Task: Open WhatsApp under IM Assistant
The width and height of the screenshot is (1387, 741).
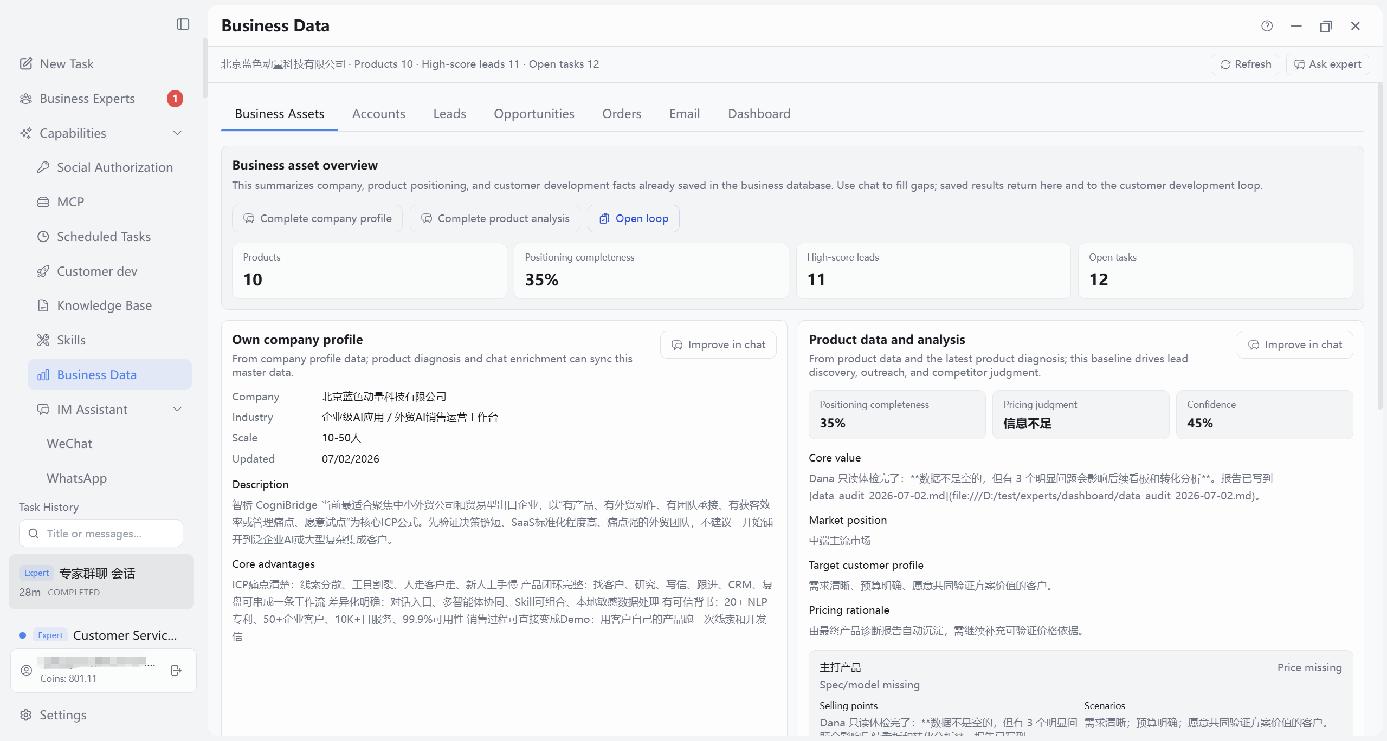Action: [x=76, y=478]
